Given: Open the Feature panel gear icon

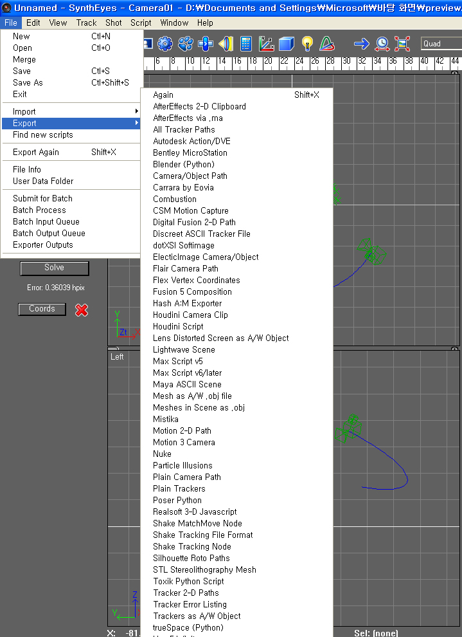Looking at the screenshot, I should (165, 44).
